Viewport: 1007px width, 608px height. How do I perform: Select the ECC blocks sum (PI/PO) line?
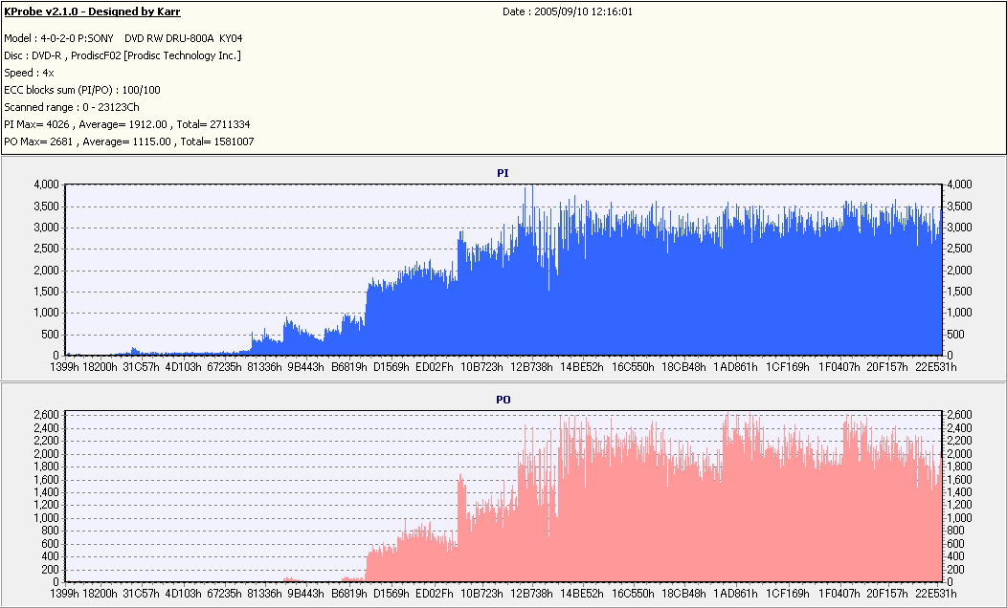[82, 91]
